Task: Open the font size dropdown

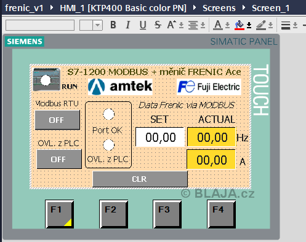Action: [x=97, y=25]
